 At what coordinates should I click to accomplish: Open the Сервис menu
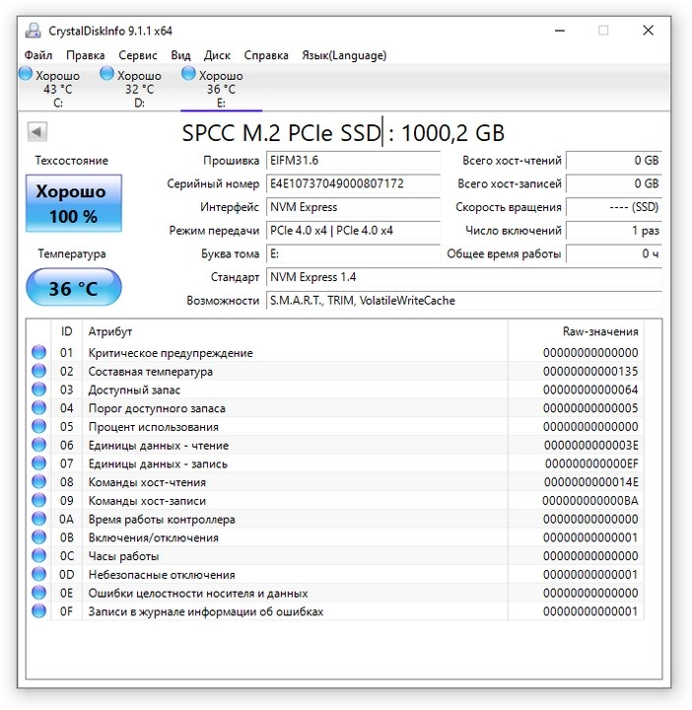pyautogui.click(x=138, y=55)
